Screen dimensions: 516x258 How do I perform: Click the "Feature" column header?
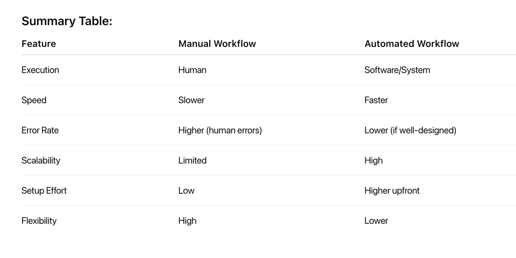pos(39,44)
